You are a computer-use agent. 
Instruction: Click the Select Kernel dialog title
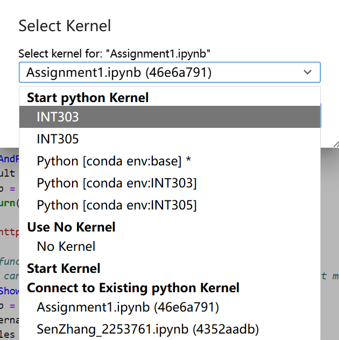click(x=65, y=25)
